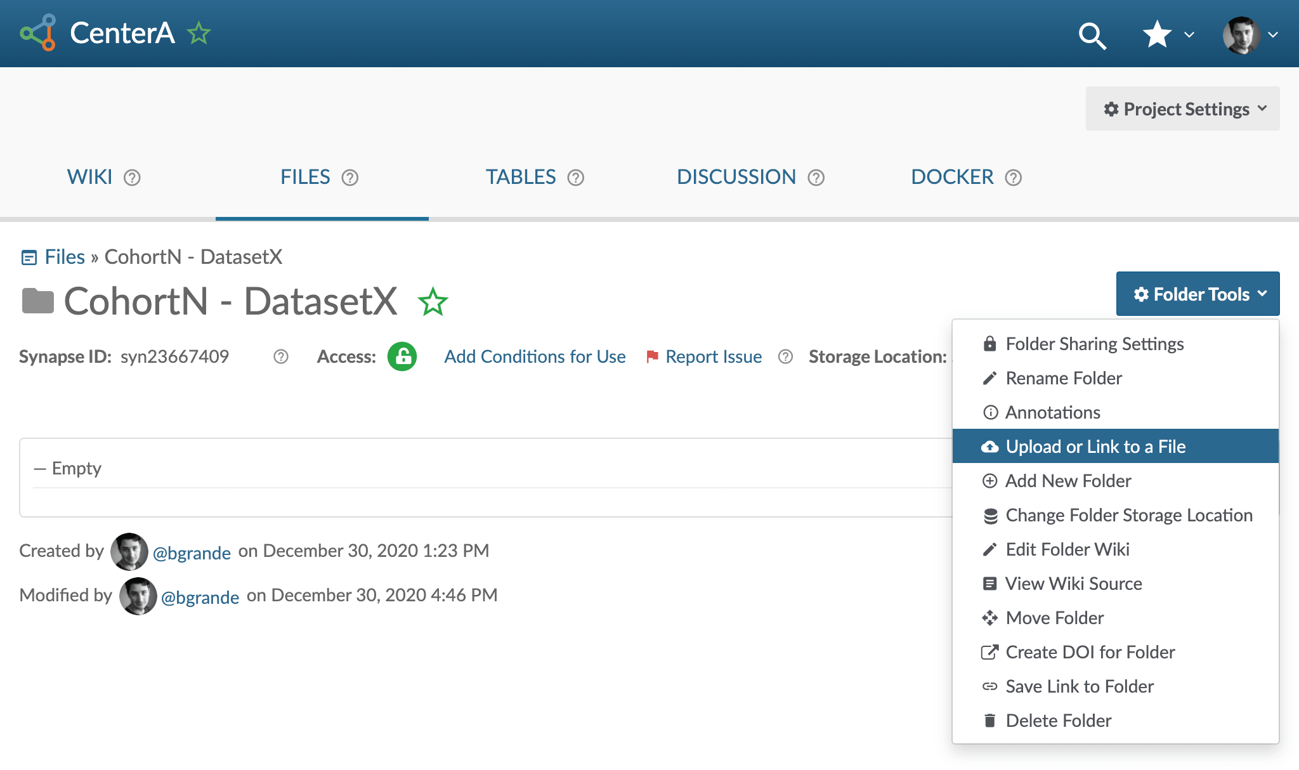Click the green open-access lock icon
This screenshot has height=770, width=1299.
click(x=402, y=356)
